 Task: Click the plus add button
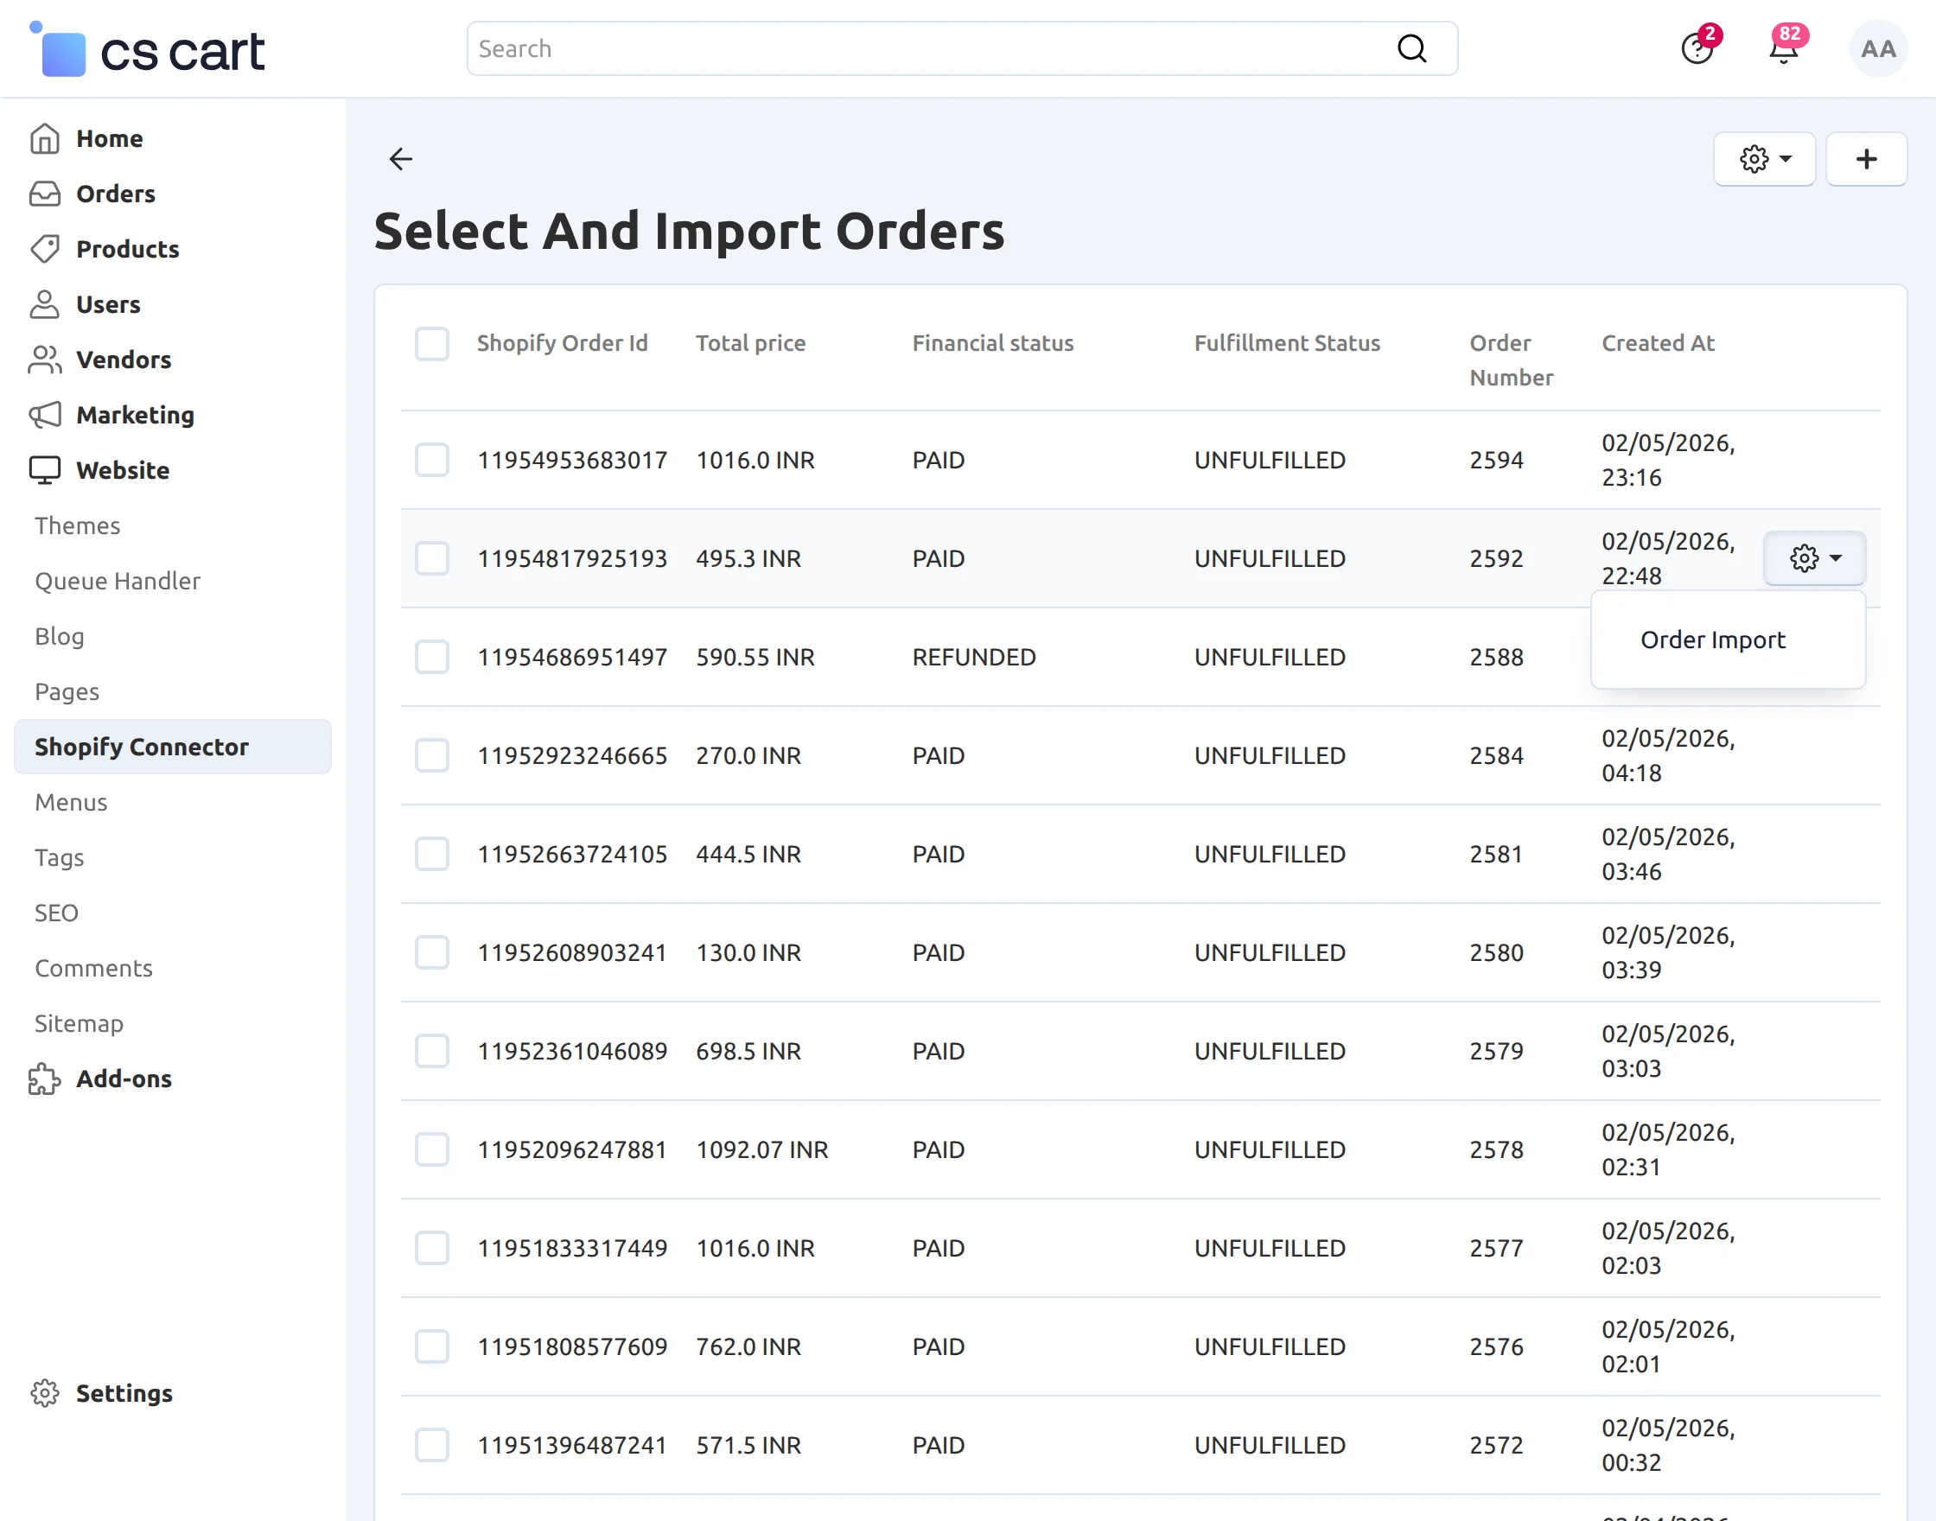point(1866,158)
